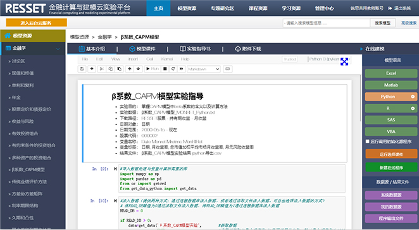Open 系统数据源 purple button

[391, 195]
